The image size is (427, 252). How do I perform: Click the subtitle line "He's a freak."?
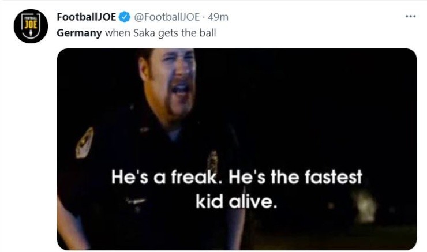tap(166, 178)
